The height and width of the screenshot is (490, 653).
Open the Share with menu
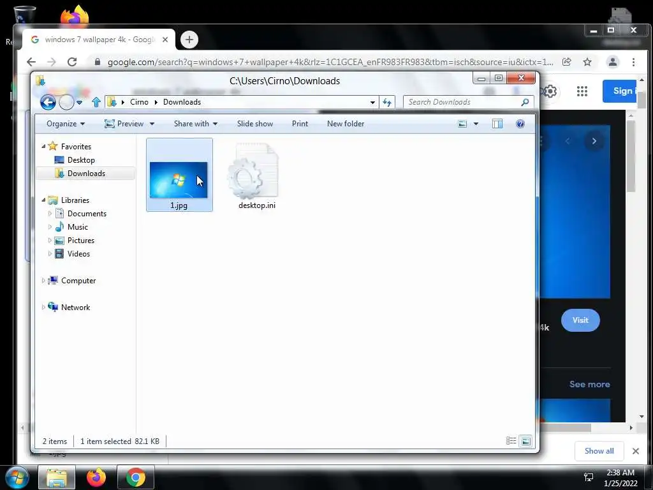point(196,124)
